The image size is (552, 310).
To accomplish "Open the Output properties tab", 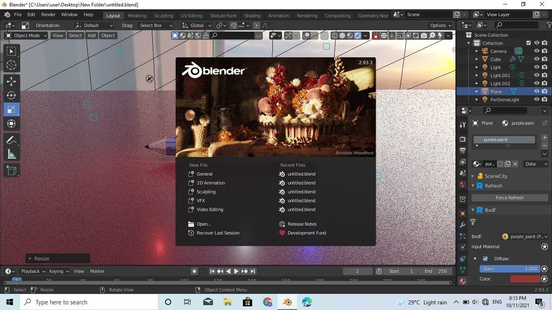I will coord(463,150).
